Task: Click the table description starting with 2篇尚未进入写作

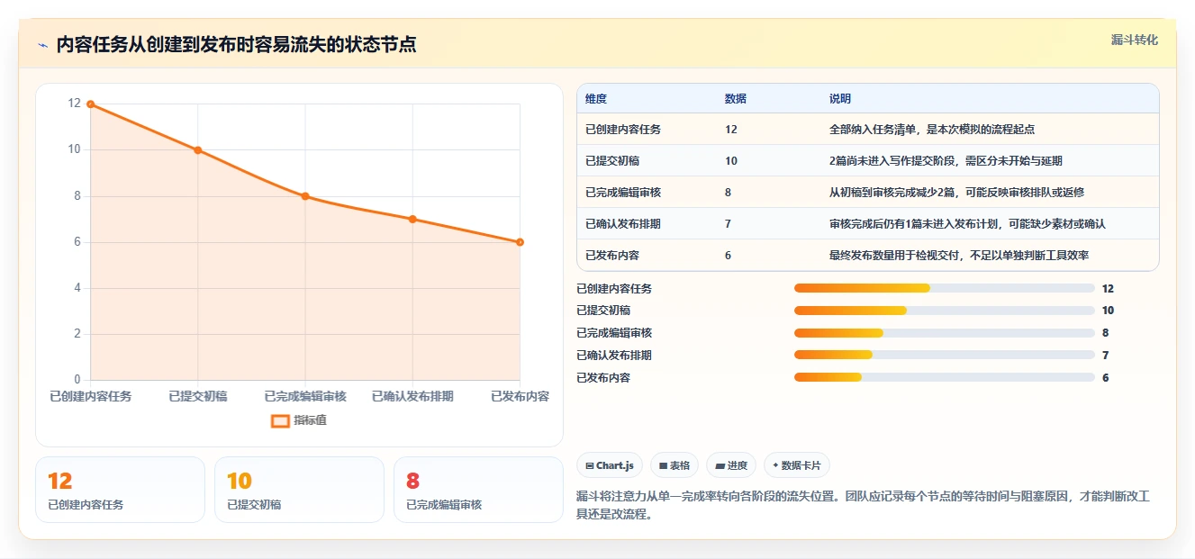Action: 946,161
